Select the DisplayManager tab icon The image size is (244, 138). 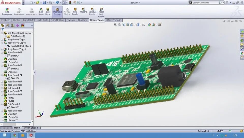(x=22, y=25)
